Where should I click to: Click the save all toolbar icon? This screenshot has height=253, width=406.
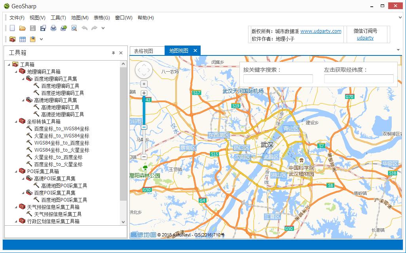tap(43, 28)
